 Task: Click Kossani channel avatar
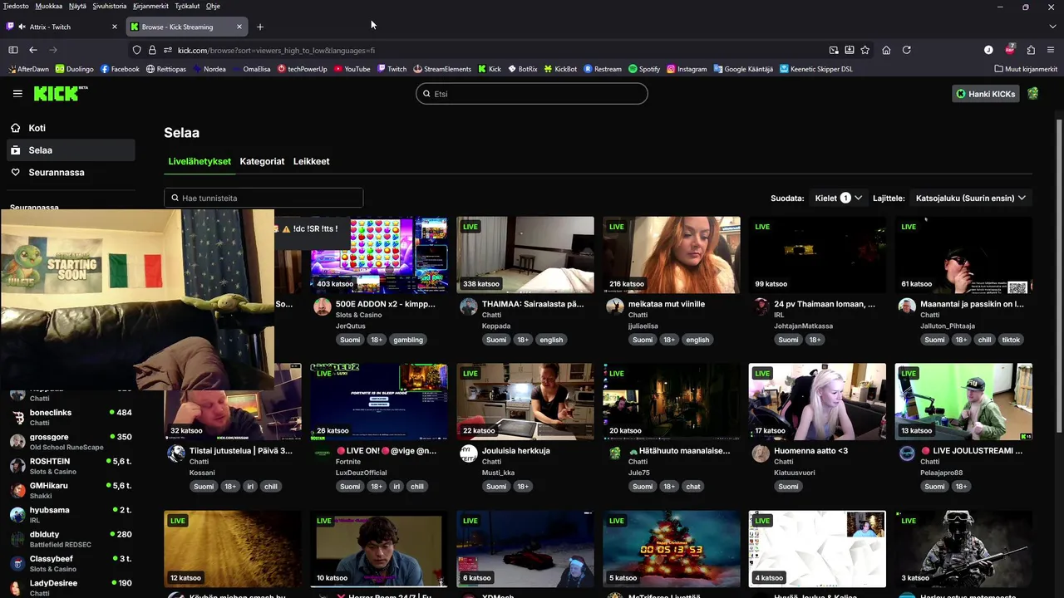point(176,453)
